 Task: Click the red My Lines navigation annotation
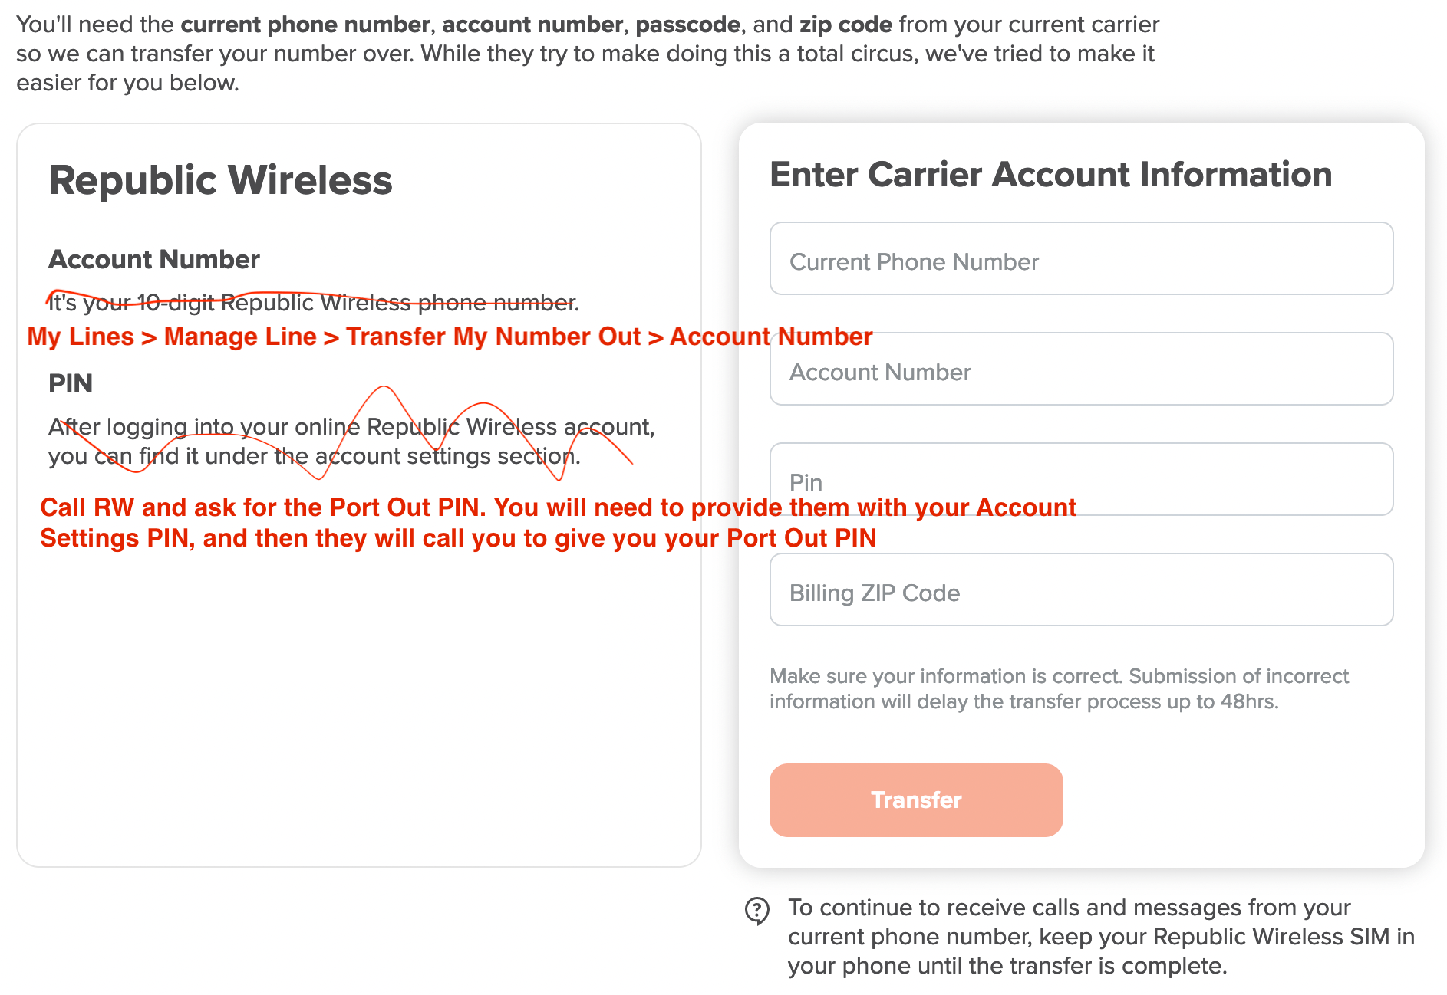point(449,337)
